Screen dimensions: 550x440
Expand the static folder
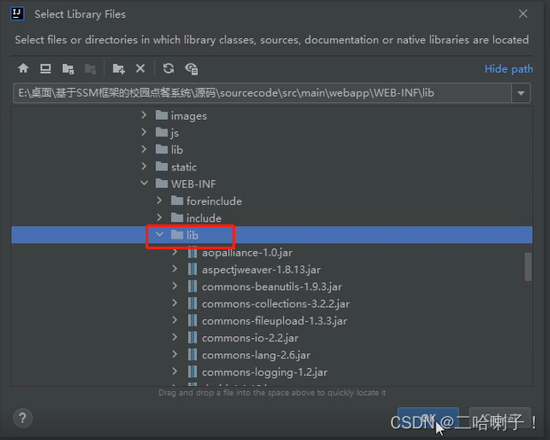144,166
